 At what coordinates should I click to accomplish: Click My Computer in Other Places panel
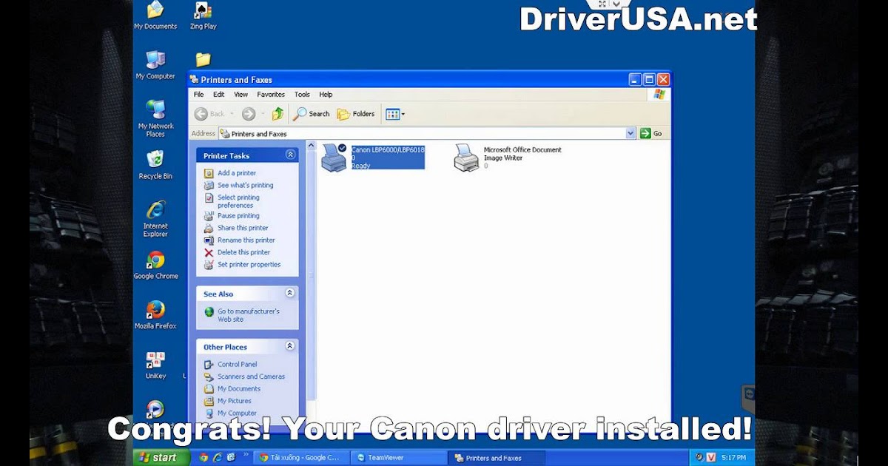tap(237, 413)
